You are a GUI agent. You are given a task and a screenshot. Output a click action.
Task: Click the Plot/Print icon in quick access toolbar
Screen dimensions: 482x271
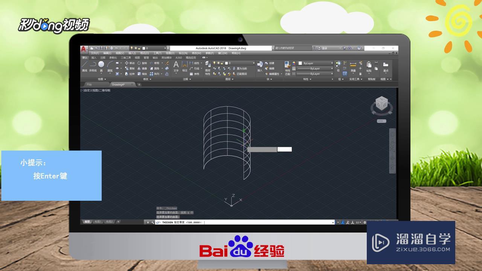tap(112, 48)
